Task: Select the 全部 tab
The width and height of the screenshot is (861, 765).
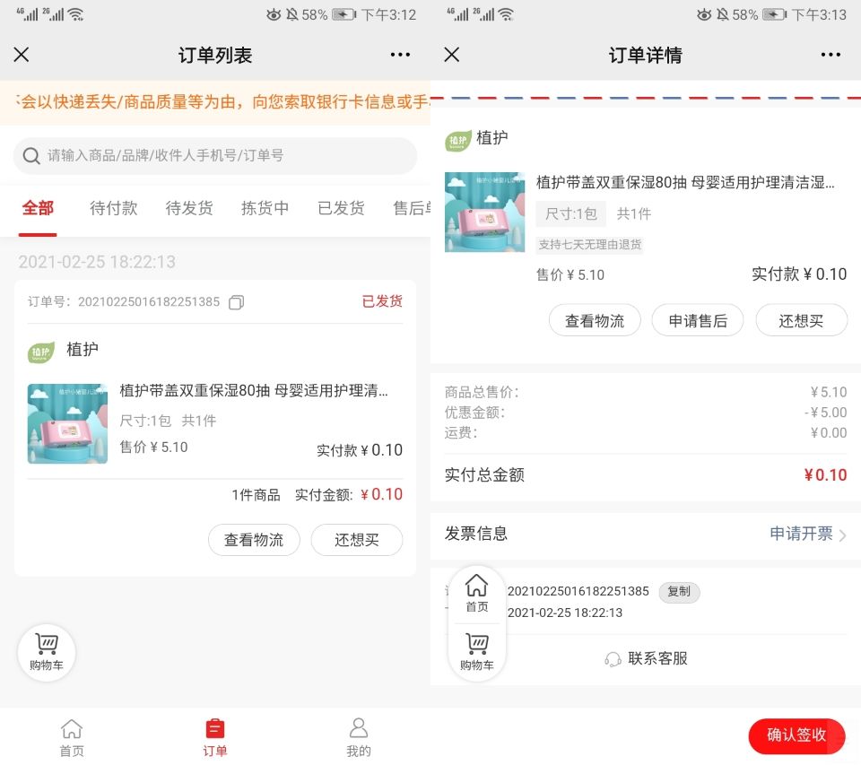Action: click(38, 208)
